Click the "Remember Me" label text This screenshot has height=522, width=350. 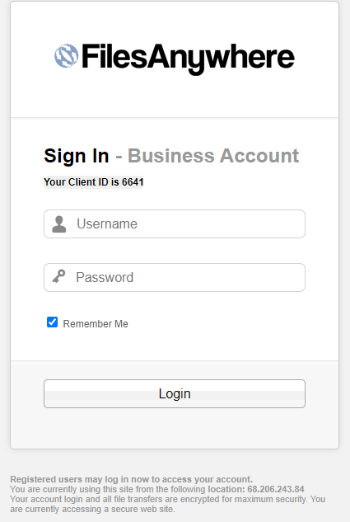(96, 323)
